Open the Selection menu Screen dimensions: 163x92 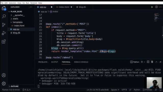coord(12,3)
